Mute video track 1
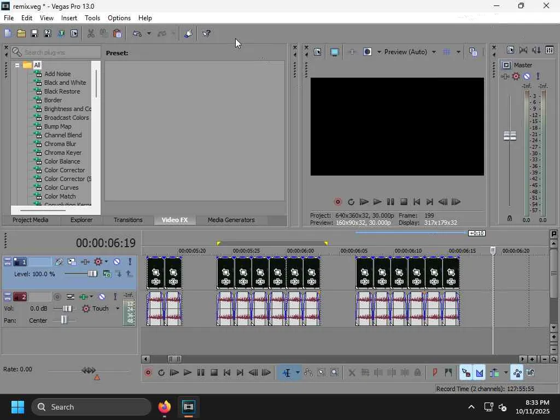 pyautogui.click(x=117, y=262)
